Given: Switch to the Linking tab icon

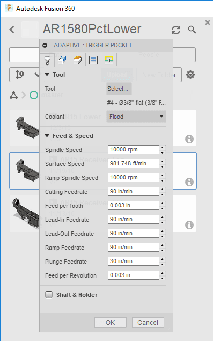Looking at the screenshot, I should 109,60.
